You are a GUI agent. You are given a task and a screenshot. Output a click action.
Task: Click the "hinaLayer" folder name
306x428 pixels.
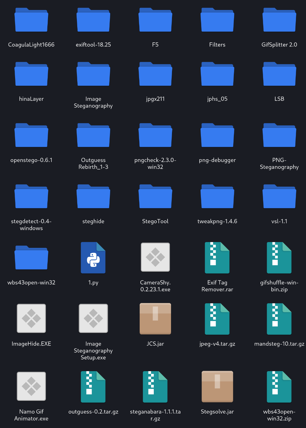point(31,99)
